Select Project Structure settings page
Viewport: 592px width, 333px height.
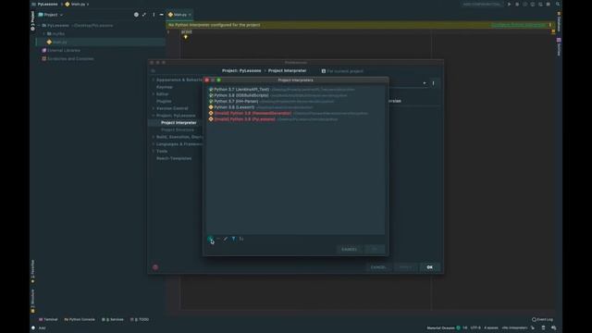178,129
